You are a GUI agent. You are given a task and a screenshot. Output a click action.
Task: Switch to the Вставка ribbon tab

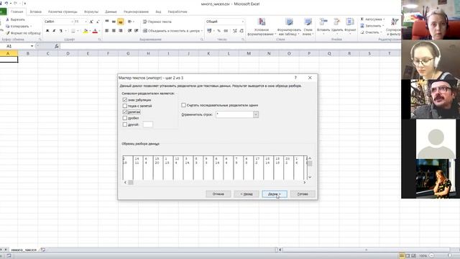(x=36, y=12)
